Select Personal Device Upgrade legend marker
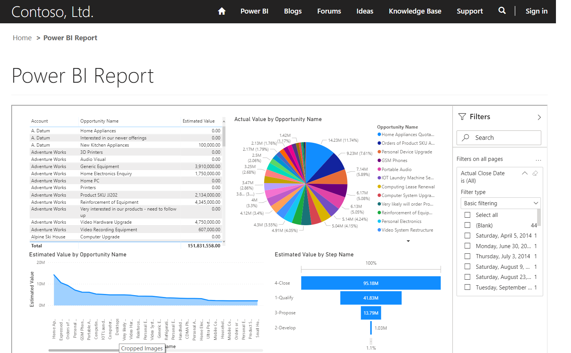Viewport: 571px width, 353px height. click(379, 152)
